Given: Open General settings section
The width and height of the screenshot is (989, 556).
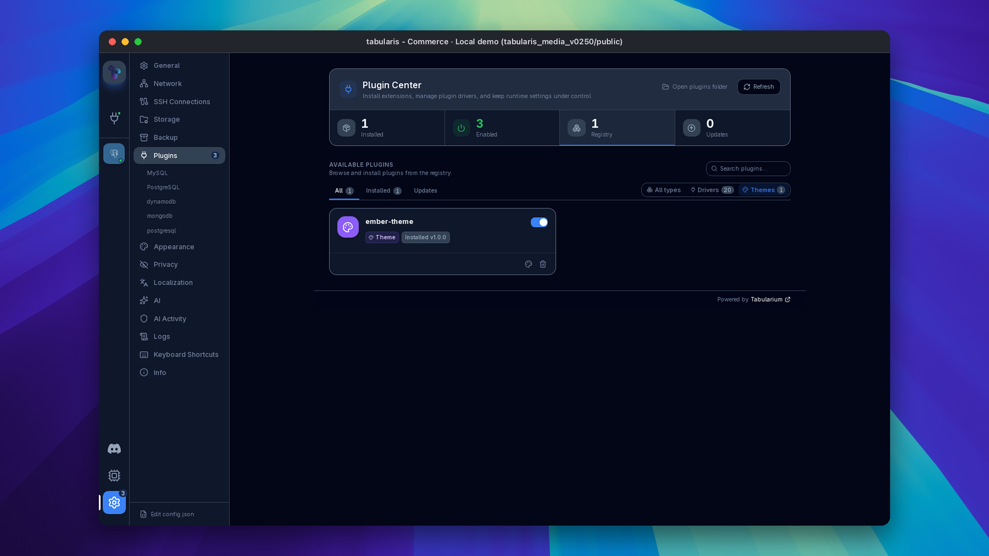Looking at the screenshot, I should pos(179,65).
